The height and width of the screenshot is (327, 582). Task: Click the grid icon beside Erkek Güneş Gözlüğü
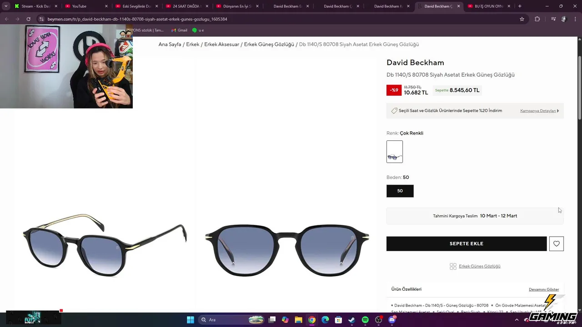[x=453, y=267]
